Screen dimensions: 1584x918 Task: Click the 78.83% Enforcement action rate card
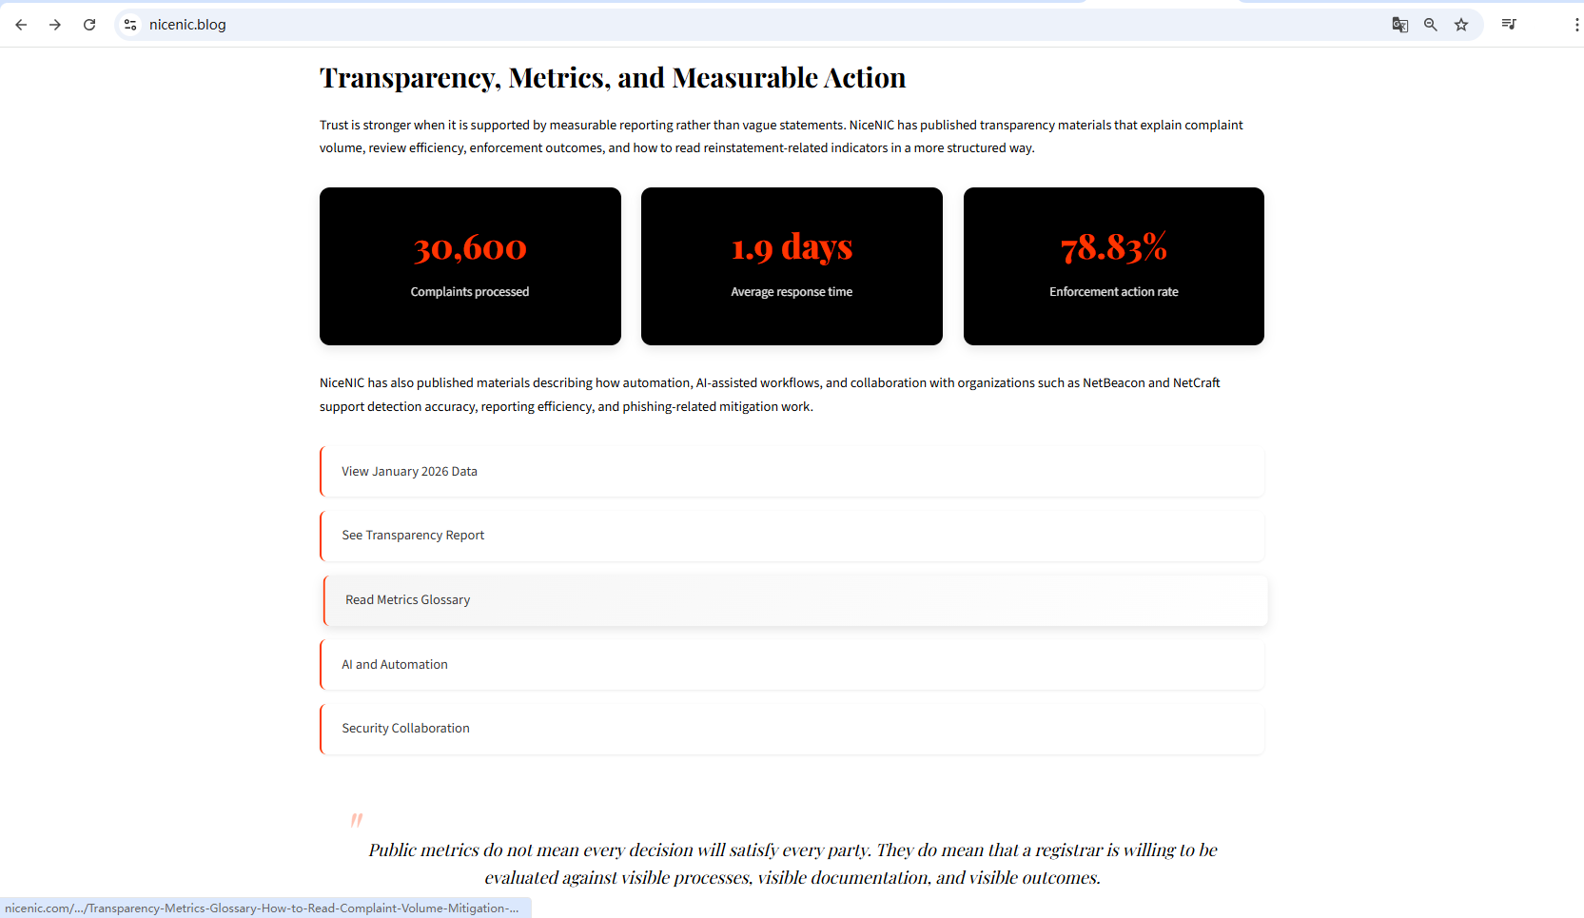coord(1113,266)
